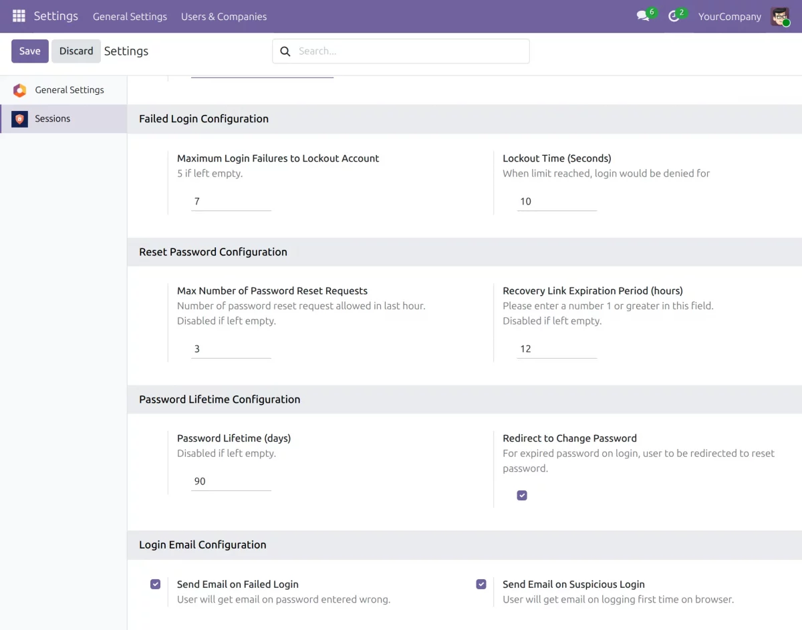Click the '5 if left empty.' hint

210,174
